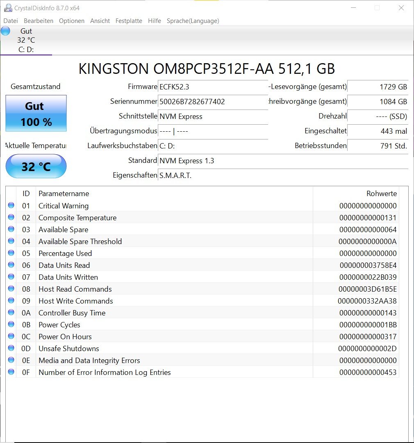The width and height of the screenshot is (414, 443).
Task: Click status orb for Unsafe Shutdowns
Action: point(11,348)
